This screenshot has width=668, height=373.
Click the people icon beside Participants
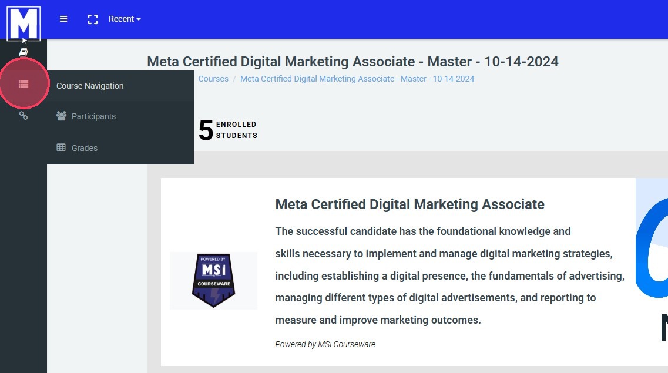61,116
